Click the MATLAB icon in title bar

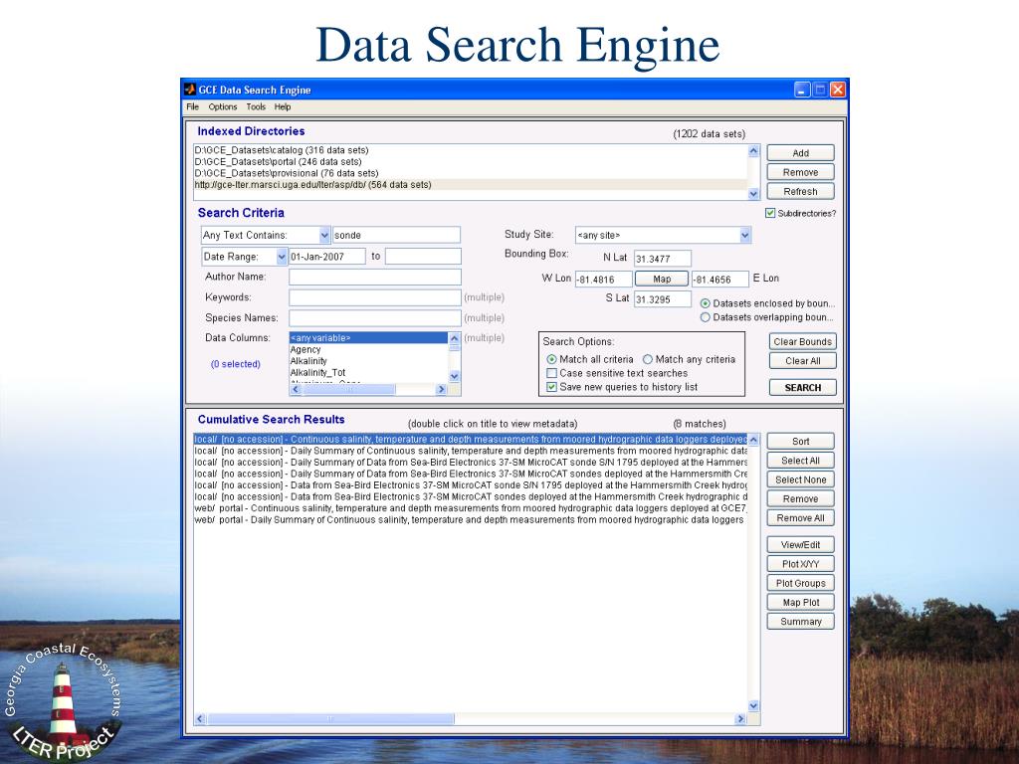[x=190, y=89]
